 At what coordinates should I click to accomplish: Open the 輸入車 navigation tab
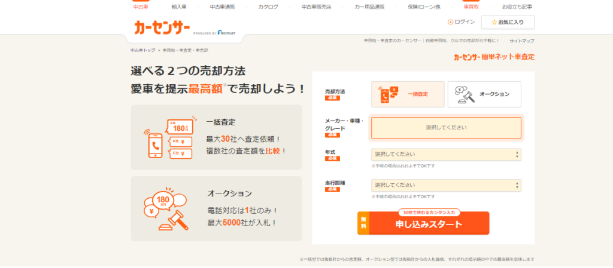[x=179, y=7]
